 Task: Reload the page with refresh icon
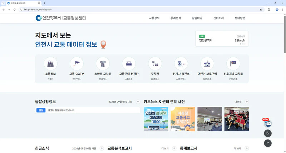coord(14,10)
